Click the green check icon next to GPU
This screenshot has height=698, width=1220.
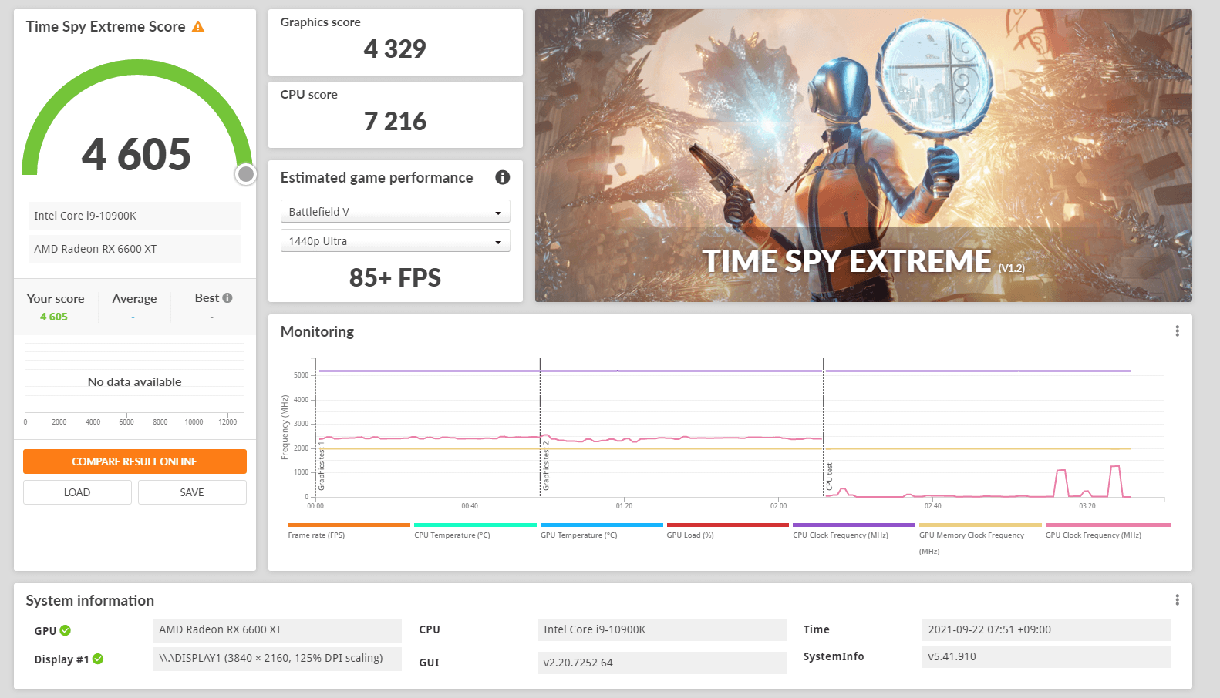[66, 630]
